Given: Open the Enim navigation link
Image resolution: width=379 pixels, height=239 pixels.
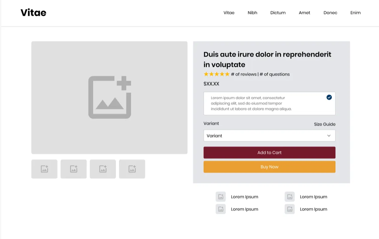Looking at the screenshot, I should point(355,13).
